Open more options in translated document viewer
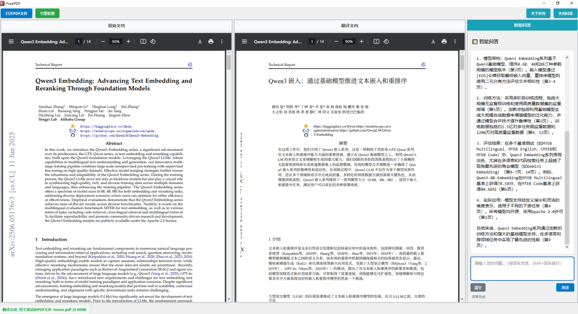 point(455,41)
